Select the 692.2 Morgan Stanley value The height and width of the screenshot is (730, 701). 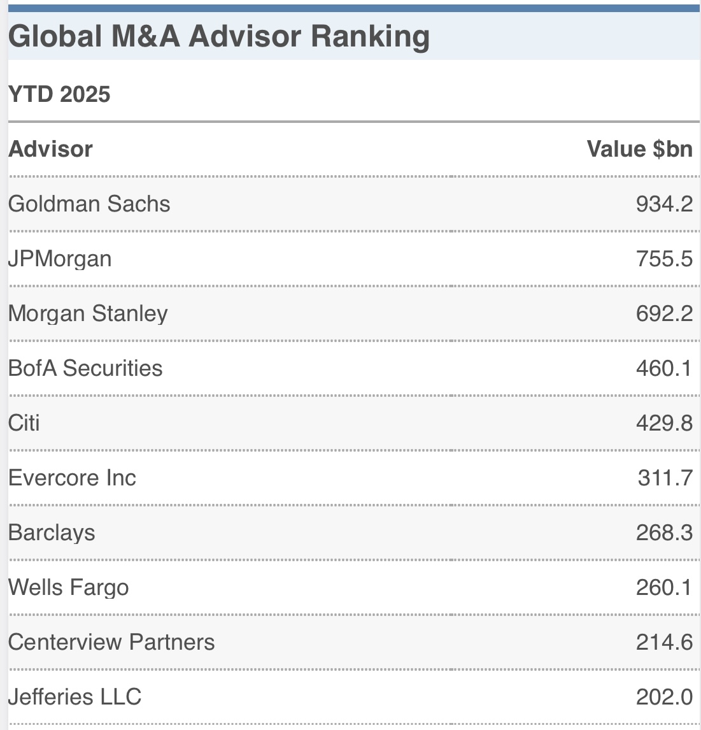click(x=664, y=313)
